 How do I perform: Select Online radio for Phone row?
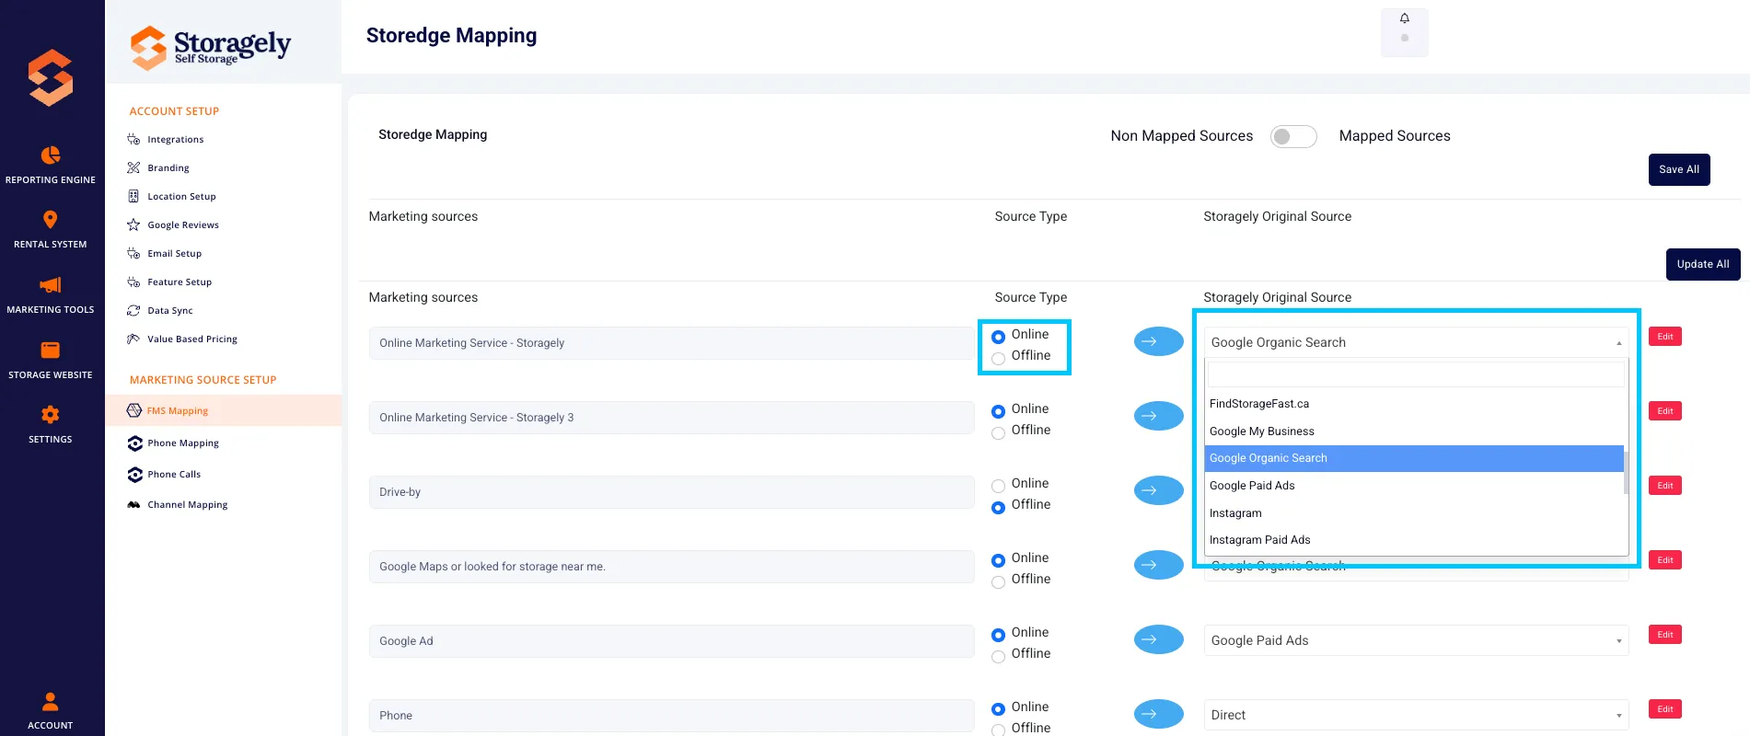tap(998, 709)
